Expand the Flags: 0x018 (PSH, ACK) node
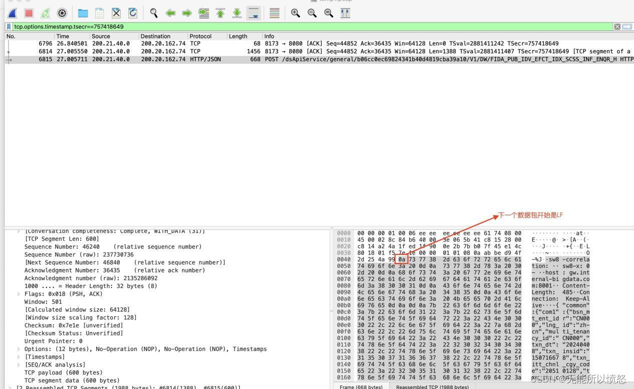The width and height of the screenshot is (634, 389). pos(19,294)
